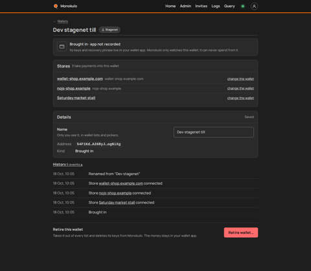Click the Monokulo brand name
Screen dimensions: 311x271
69,6
